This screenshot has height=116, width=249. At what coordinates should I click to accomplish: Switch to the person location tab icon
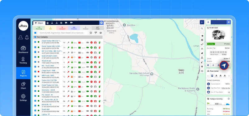pyautogui.click(x=57, y=23)
